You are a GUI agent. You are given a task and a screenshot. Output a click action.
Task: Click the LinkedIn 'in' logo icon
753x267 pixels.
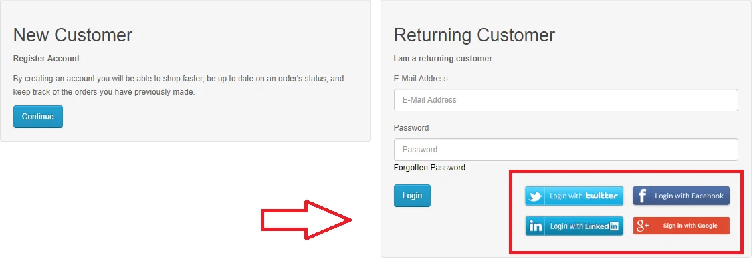click(x=536, y=226)
